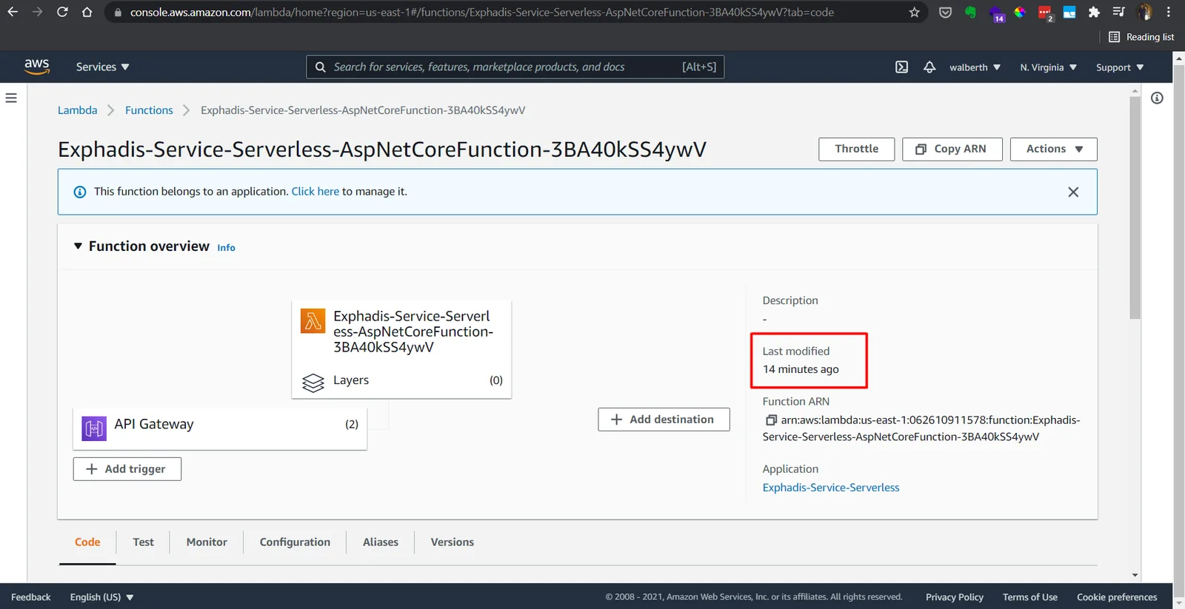Go to the Lambda breadcrumb link
Screen dimensions: 1185x609
click(x=78, y=110)
